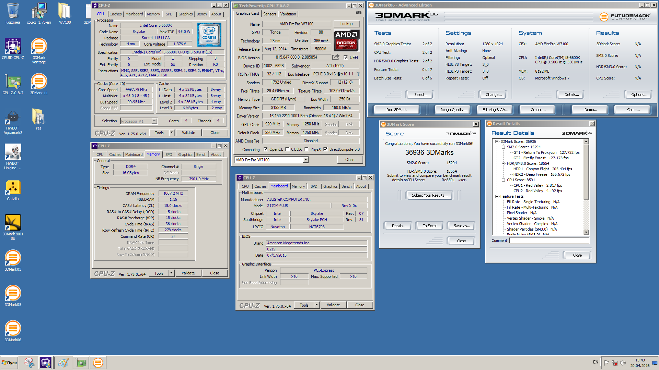This screenshot has height=370, width=659.
Task: Select the 3DMark2001 SE desktop shortcut
Action: [x=13, y=227]
